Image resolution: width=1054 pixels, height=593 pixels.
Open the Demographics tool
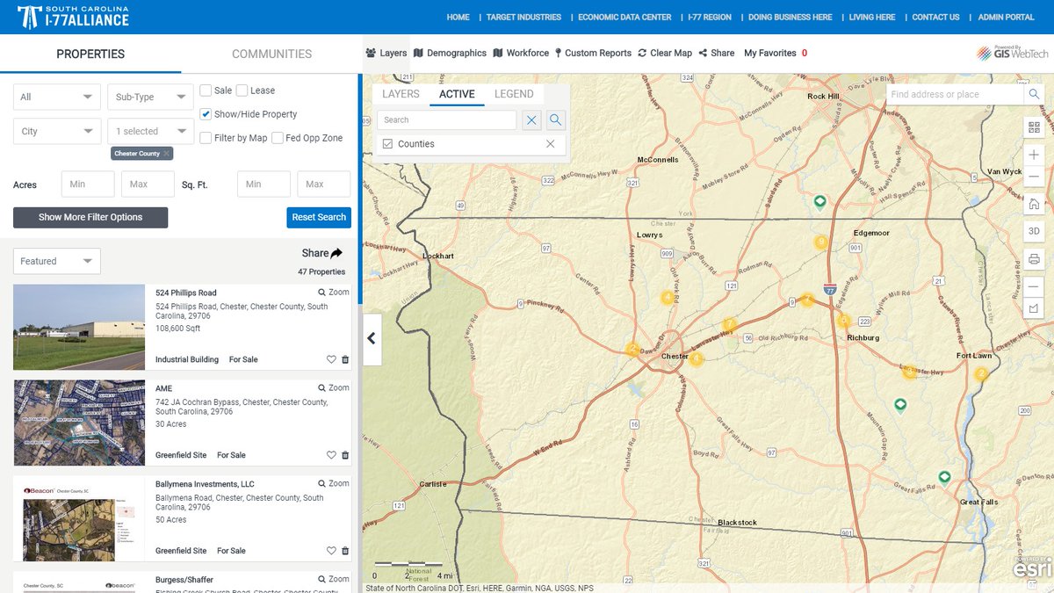(450, 53)
